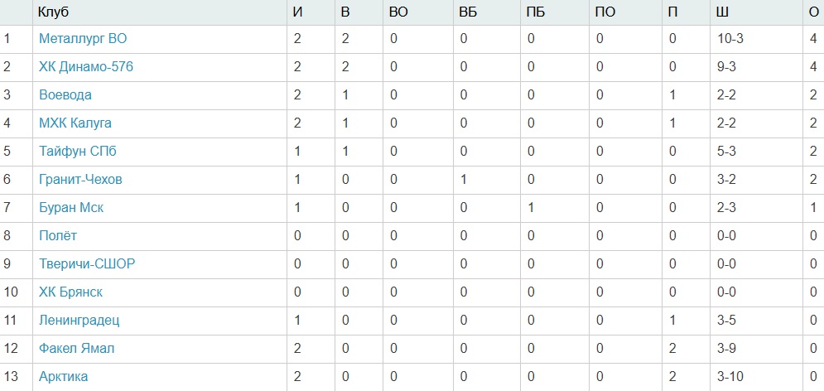Click the Полёт team link
This screenshot has width=824, height=391.
tap(58, 235)
